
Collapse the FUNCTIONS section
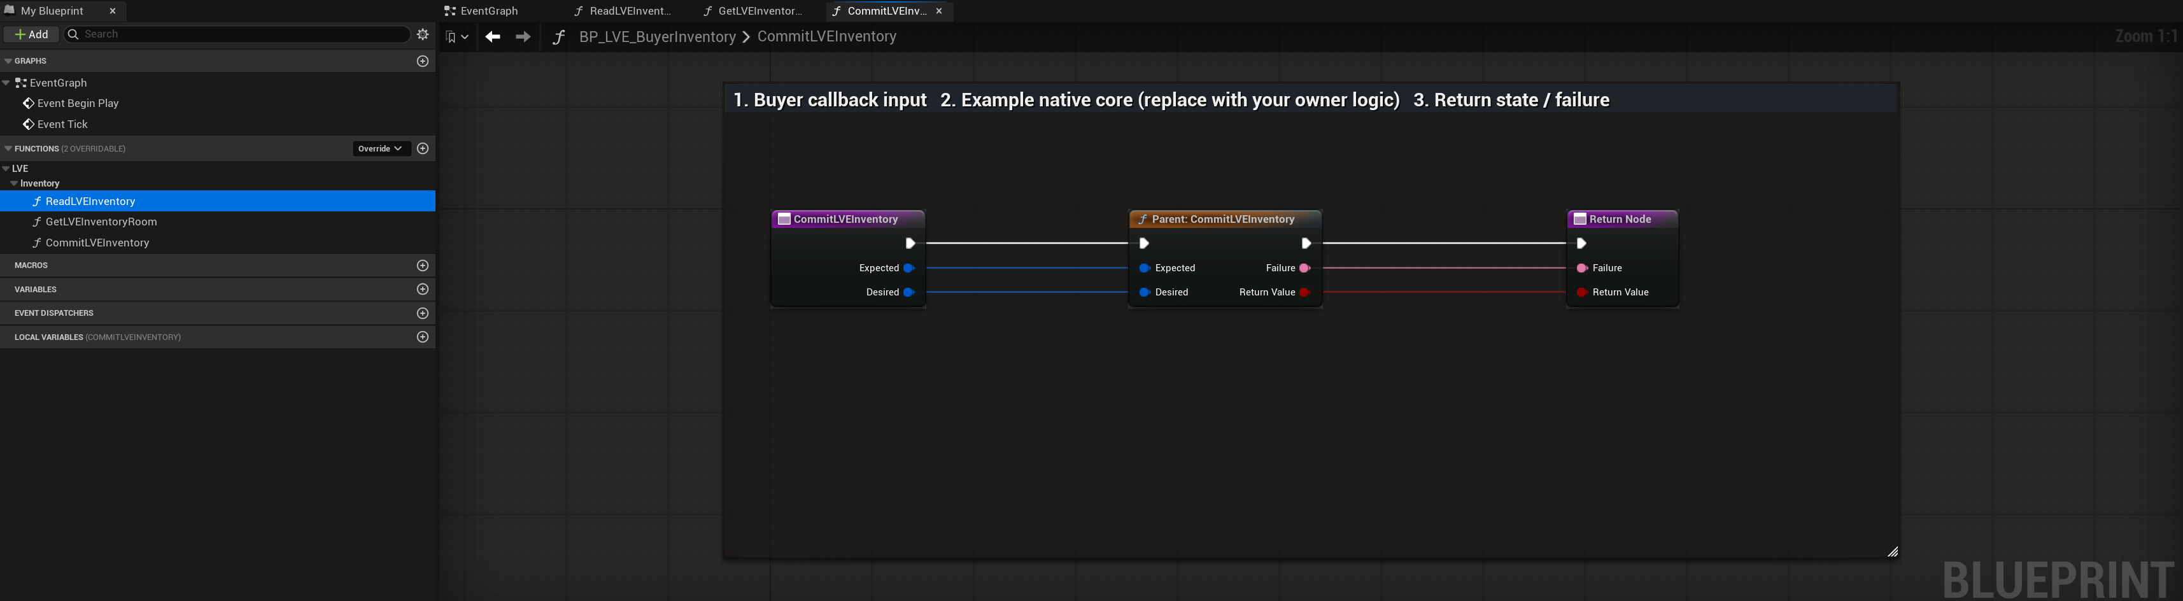[8, 148]
